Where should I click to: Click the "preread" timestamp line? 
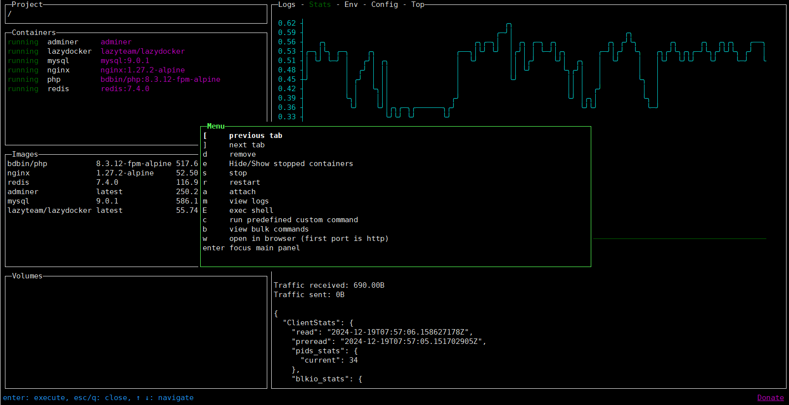click(389, 341)
